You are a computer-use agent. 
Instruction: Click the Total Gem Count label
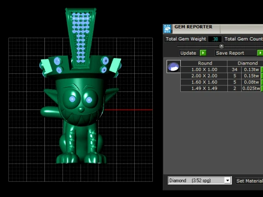coord(243,39)
